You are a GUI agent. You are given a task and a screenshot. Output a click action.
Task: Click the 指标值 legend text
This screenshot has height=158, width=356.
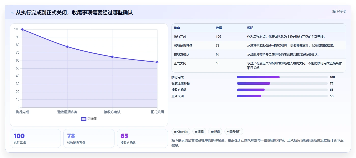92,119
